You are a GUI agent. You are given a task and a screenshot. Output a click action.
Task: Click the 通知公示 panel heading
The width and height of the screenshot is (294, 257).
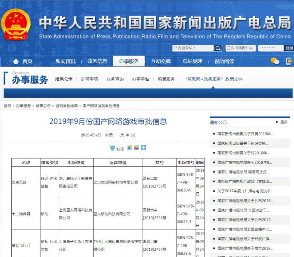coord(218,122)
